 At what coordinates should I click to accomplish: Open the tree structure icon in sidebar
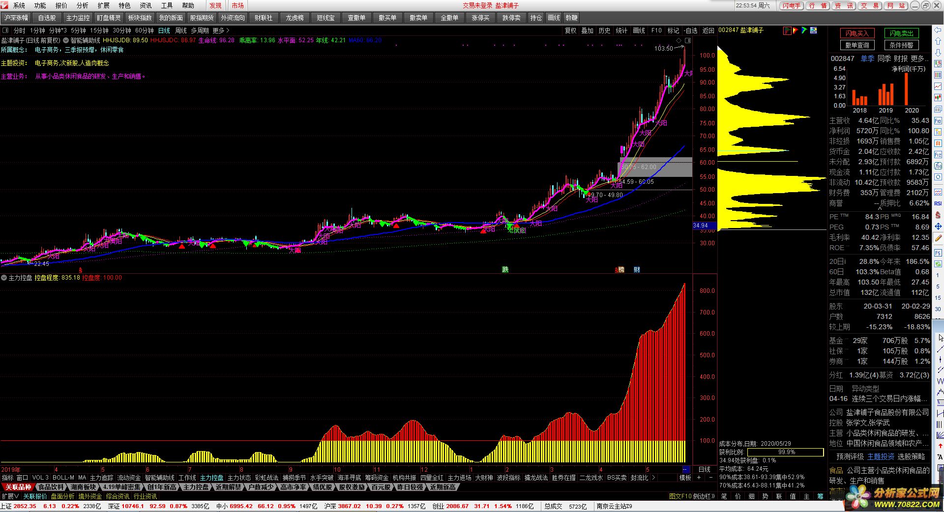tap(938, 132)
